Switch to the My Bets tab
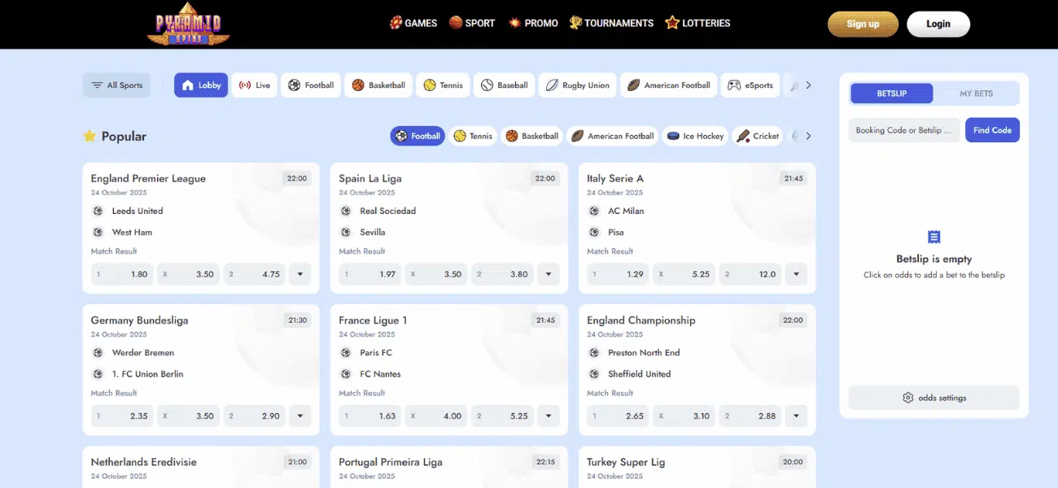This screenshot has height=488, width=1058. [x=976, y=94]
